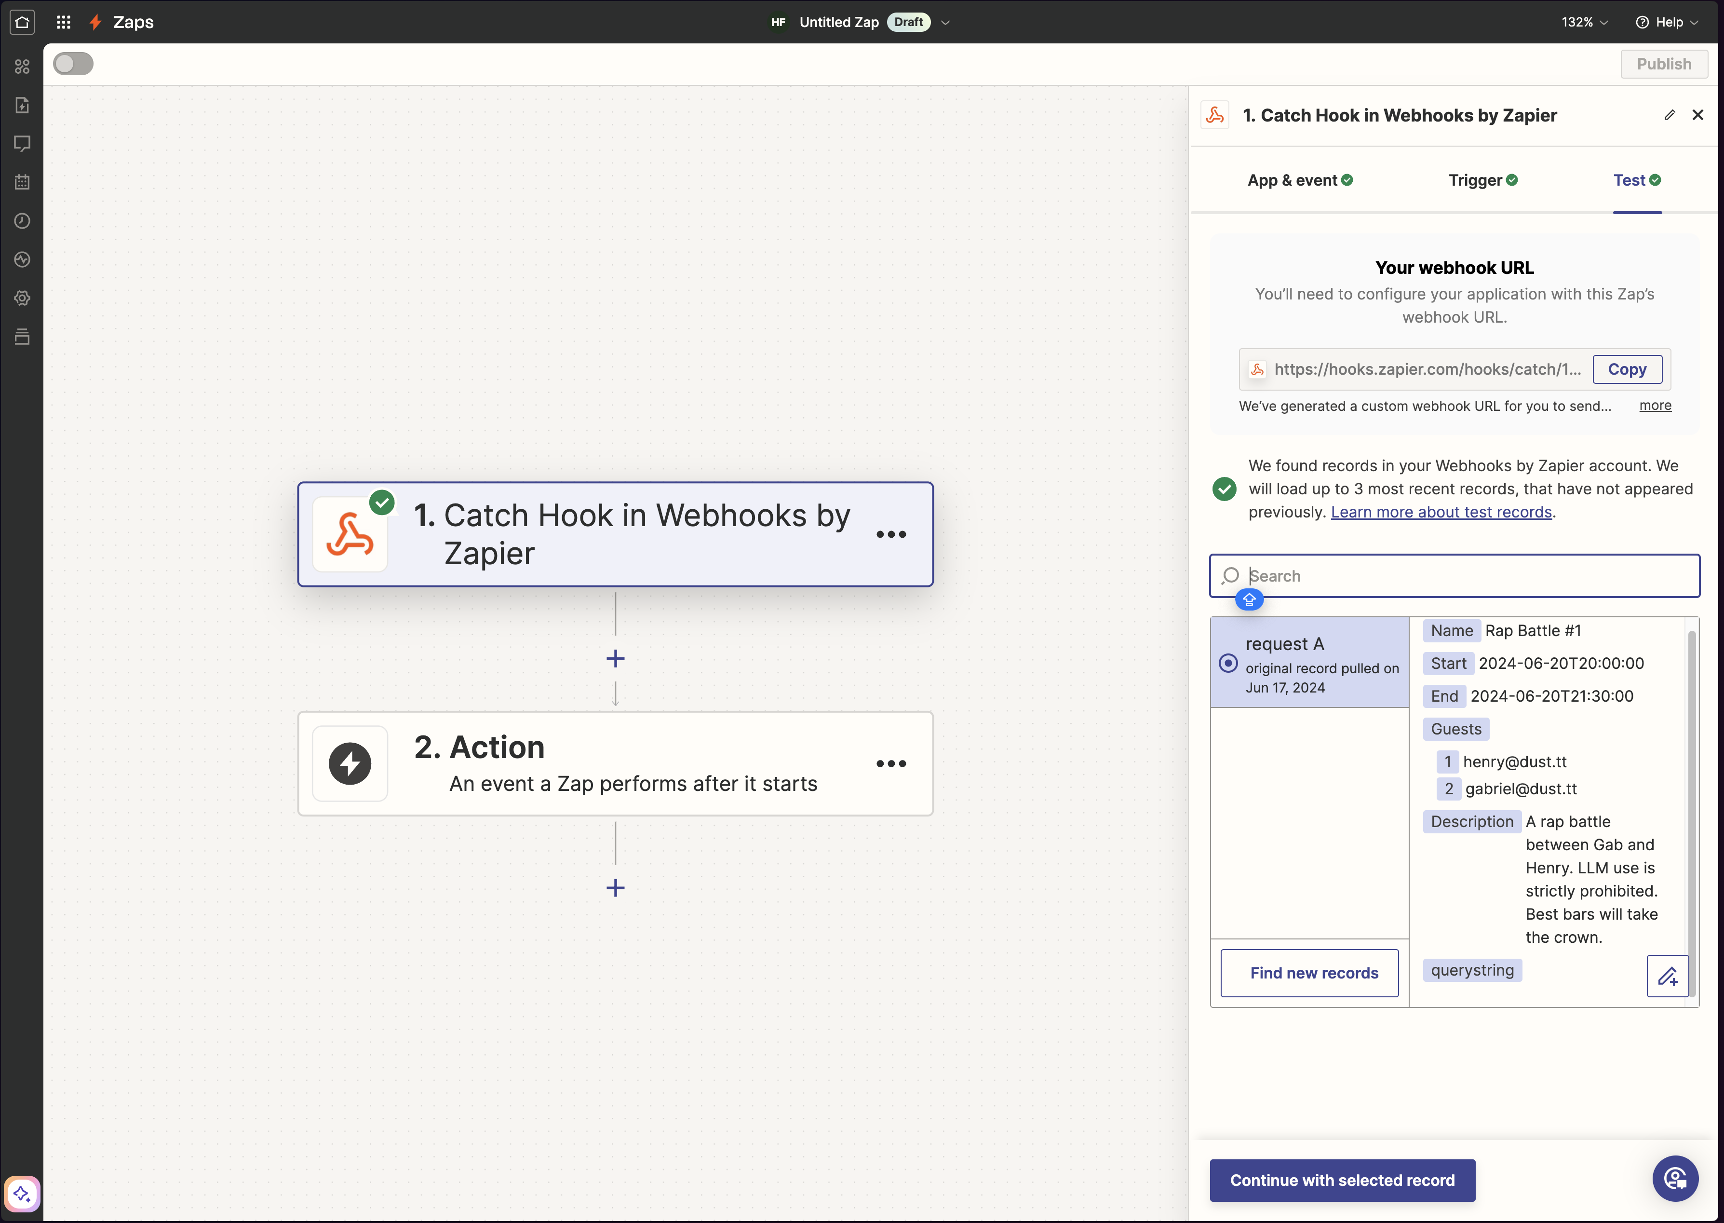Select the request A radio button
The height and width of the screenshot is (1223, 1724).
tap(1228, 663)
